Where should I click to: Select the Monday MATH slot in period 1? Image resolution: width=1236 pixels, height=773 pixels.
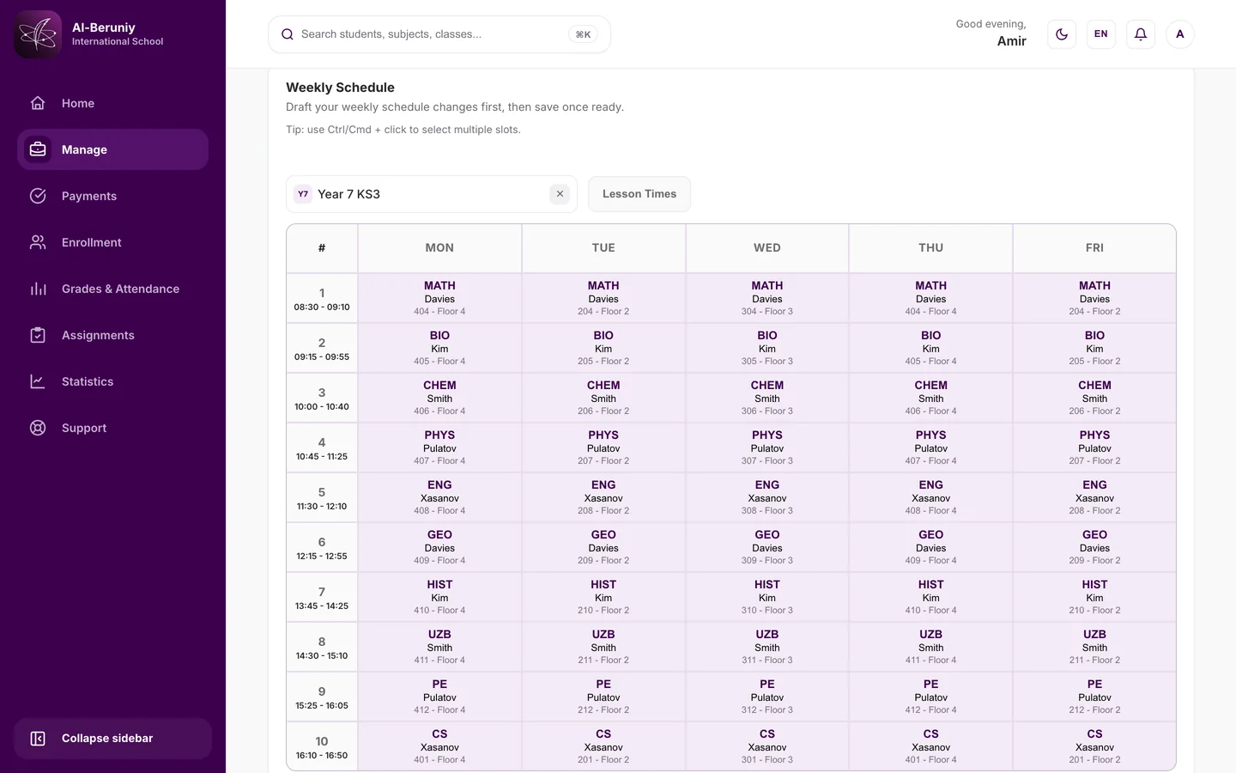pyautogui.click(x=439, y=298)
